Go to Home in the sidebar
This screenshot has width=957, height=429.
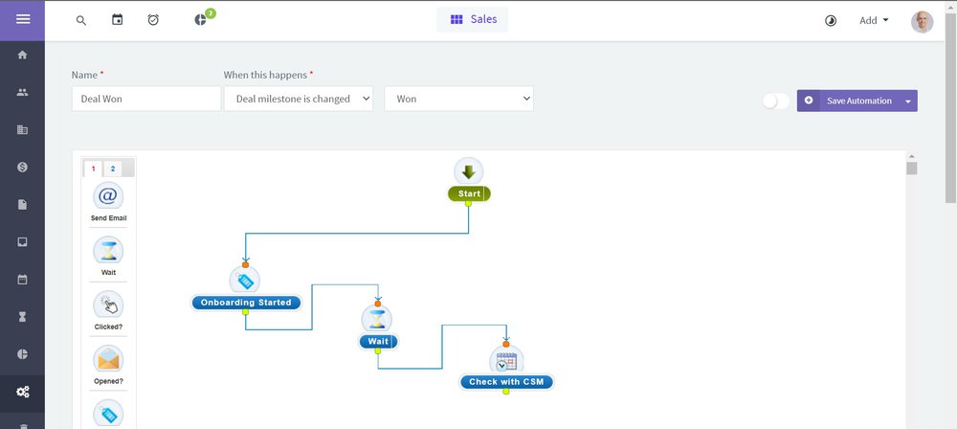coord(23,55)
